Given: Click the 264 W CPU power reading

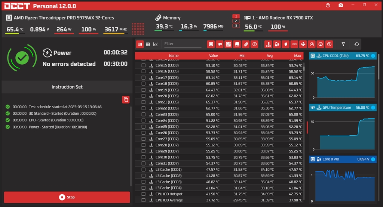Looking at the screenshot, I should (64, 29).
